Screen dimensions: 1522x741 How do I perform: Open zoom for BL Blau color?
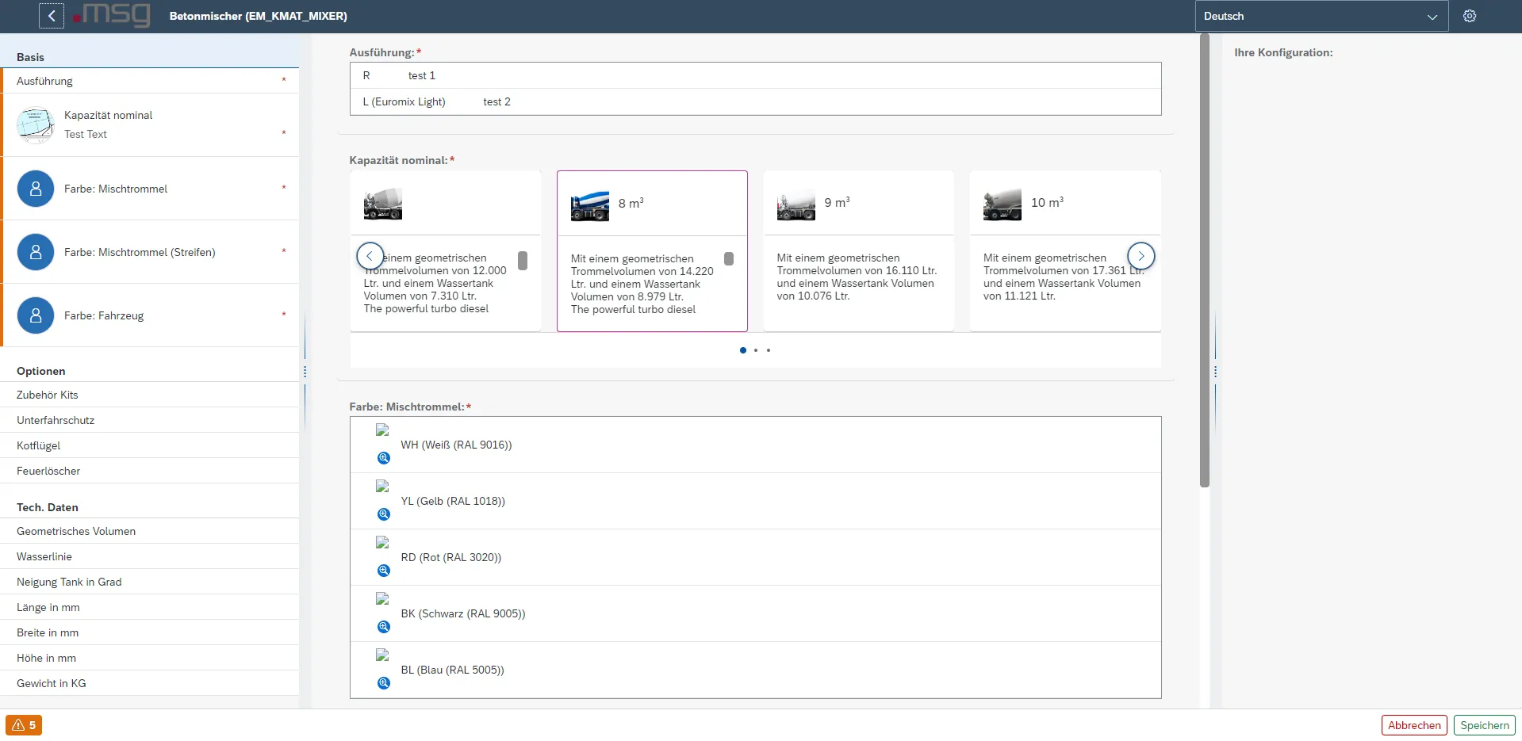tap(384, 683)
